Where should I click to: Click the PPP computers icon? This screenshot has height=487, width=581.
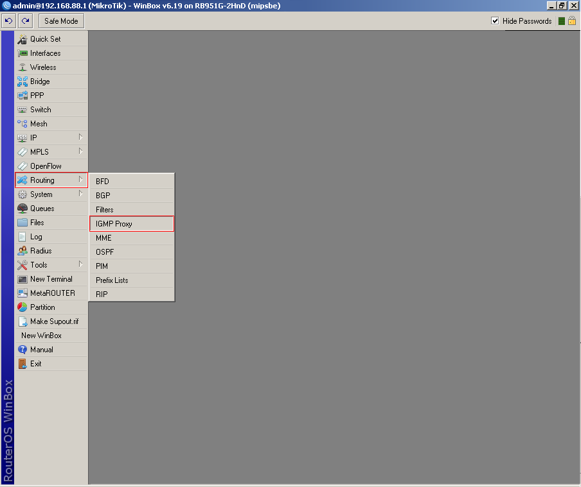point(22,96)
